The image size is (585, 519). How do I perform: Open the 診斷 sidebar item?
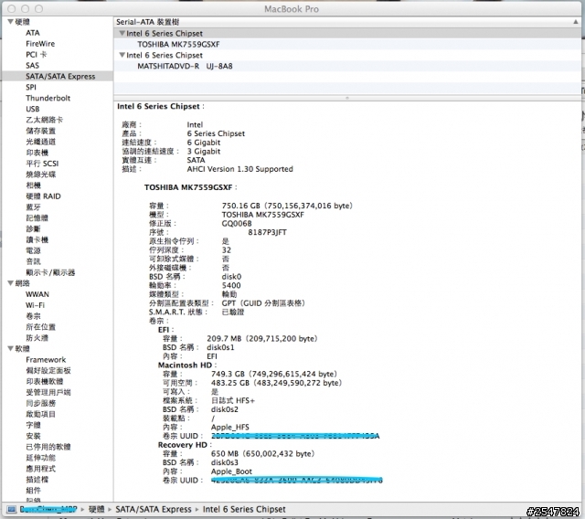click(33, 228)
